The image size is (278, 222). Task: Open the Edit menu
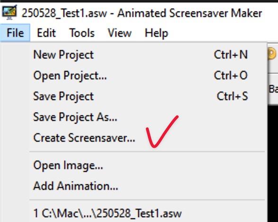46,33
